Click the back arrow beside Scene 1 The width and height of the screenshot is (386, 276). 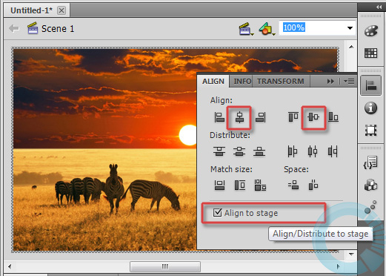tap(14, 29)
